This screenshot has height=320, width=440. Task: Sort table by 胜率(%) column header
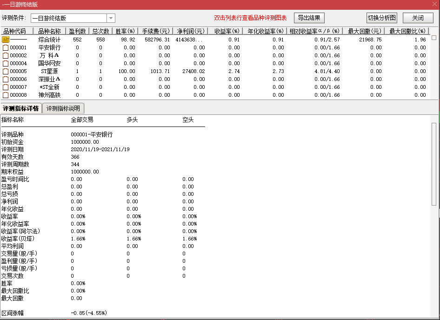click(x=125, y=31)
